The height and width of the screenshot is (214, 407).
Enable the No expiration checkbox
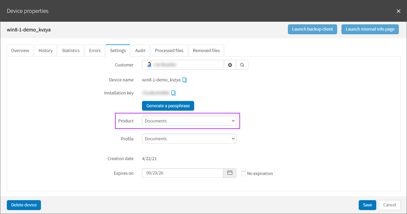point(243,173)
